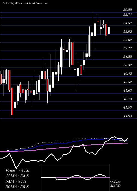Select the 54.81 price axis label
This screenshot has width=137, height=191.
tap(128, 23)
